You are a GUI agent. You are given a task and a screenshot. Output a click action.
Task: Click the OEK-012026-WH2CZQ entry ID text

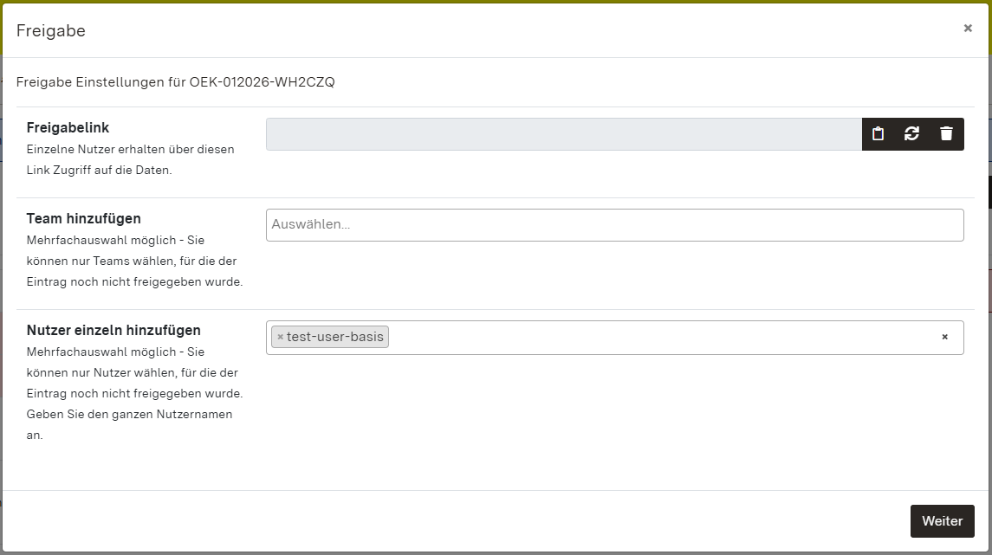(262, 82)
